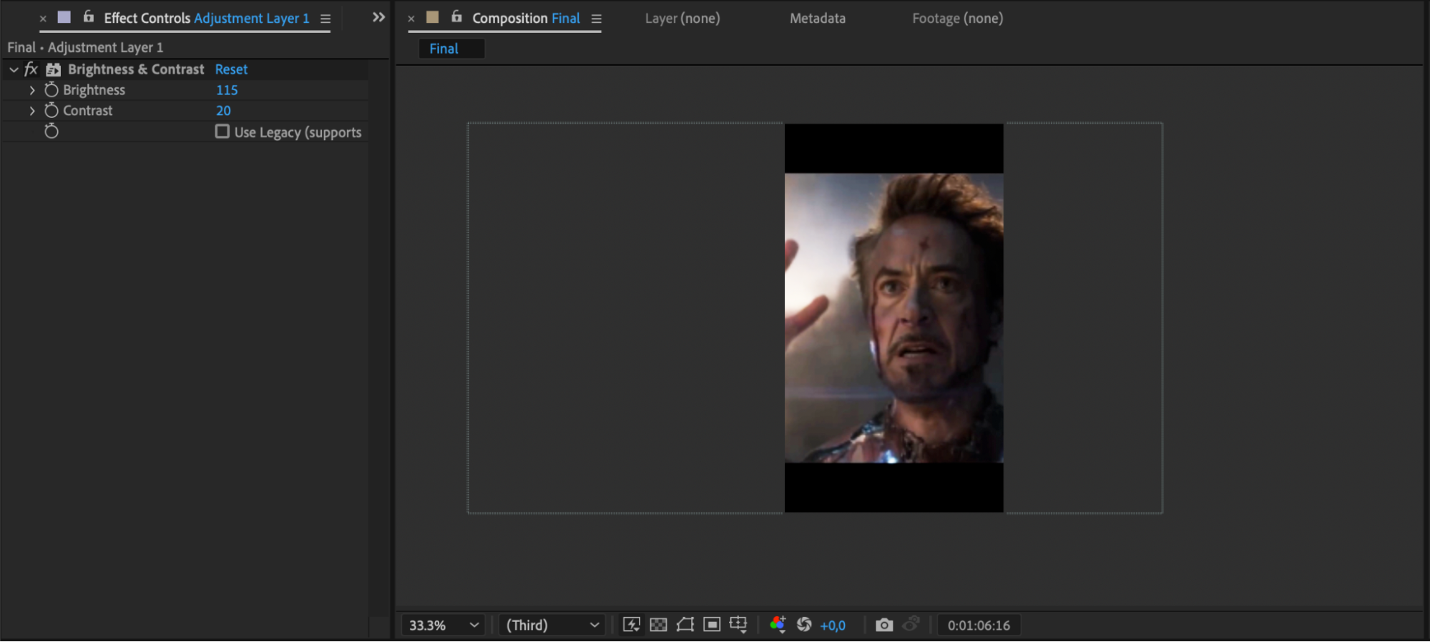The height and width of the screenshot is (642, 1430).
Task: Switch to the Metadata tab
Action: pyautogui.click(x=817, y=19)
